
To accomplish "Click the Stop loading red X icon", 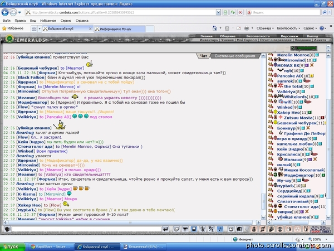I will (240, 12).
